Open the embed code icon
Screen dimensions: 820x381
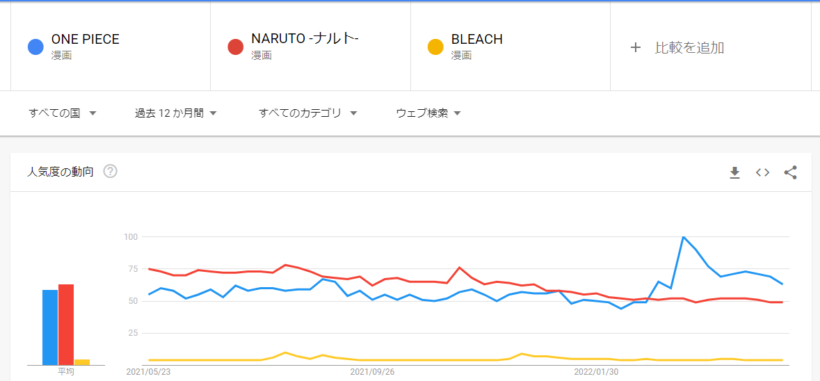click(x=762, y=172)
